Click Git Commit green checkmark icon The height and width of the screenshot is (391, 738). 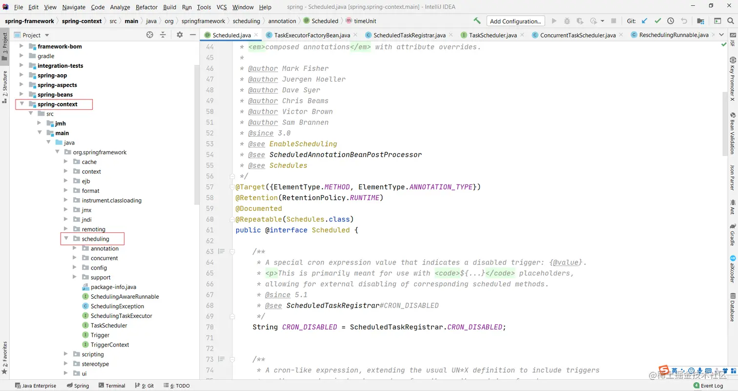pos(658,21)
